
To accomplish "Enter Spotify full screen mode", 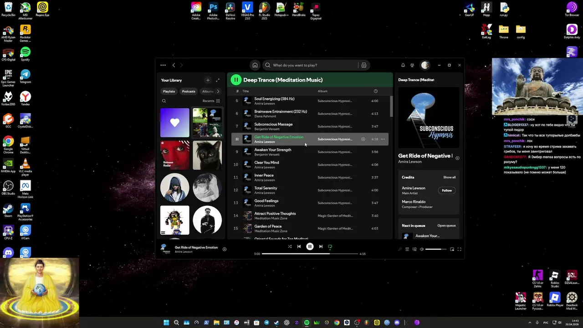I will [x=459, y=249].
